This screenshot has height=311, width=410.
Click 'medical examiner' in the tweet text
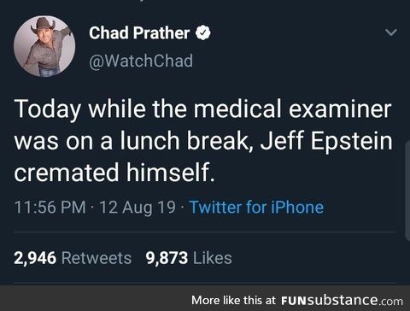(x=292, y=109)
